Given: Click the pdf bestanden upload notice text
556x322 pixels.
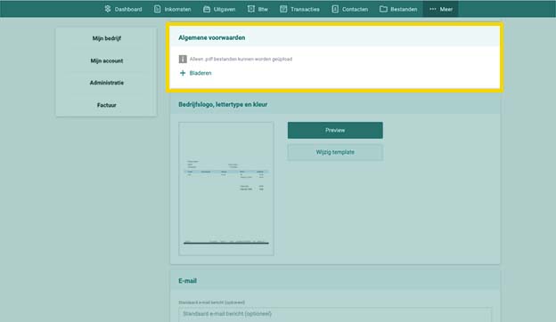Looking at the screenshot, I should point(241,59).
